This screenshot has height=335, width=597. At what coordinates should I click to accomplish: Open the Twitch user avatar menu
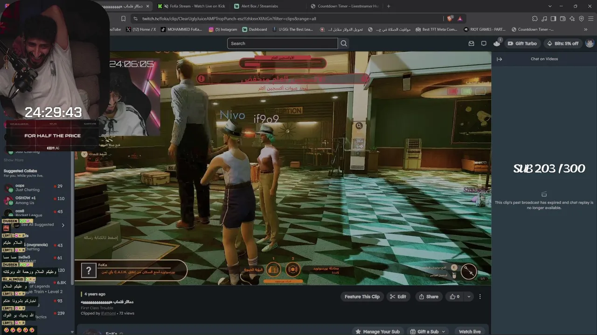coord(590,43)
